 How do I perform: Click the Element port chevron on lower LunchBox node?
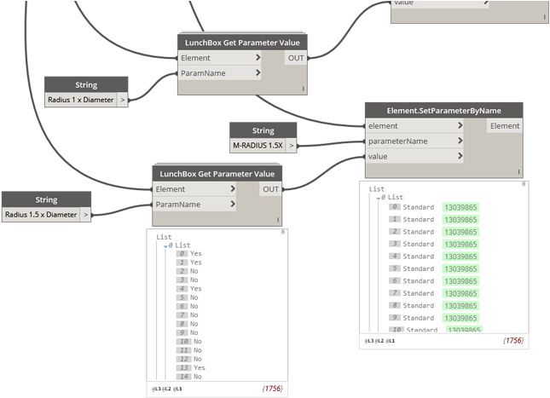(233, 188)
